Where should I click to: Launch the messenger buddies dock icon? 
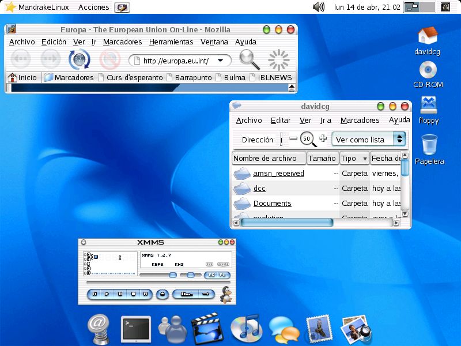173,329
